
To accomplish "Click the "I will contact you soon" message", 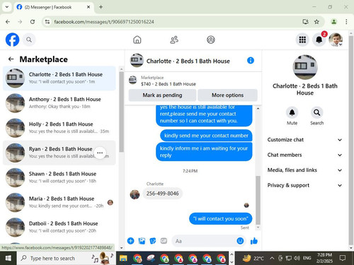I will 220,219.
